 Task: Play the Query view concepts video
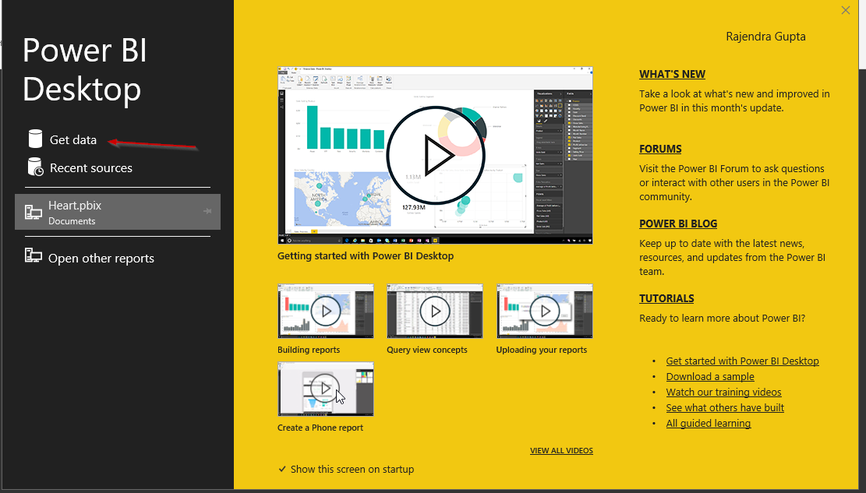[x=434, y=311]
